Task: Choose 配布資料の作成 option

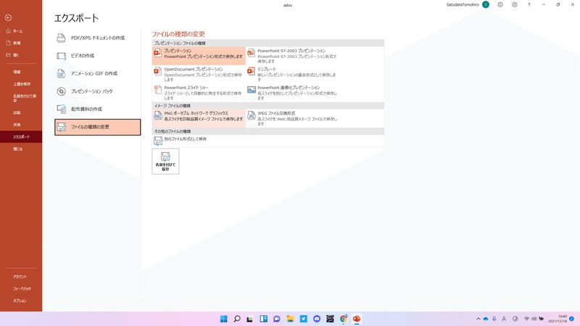Action: pyautogui.click(x=98, y=109)
